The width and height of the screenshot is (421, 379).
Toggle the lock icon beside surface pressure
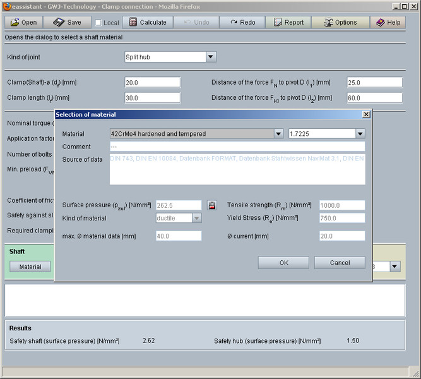click(211, 205)
